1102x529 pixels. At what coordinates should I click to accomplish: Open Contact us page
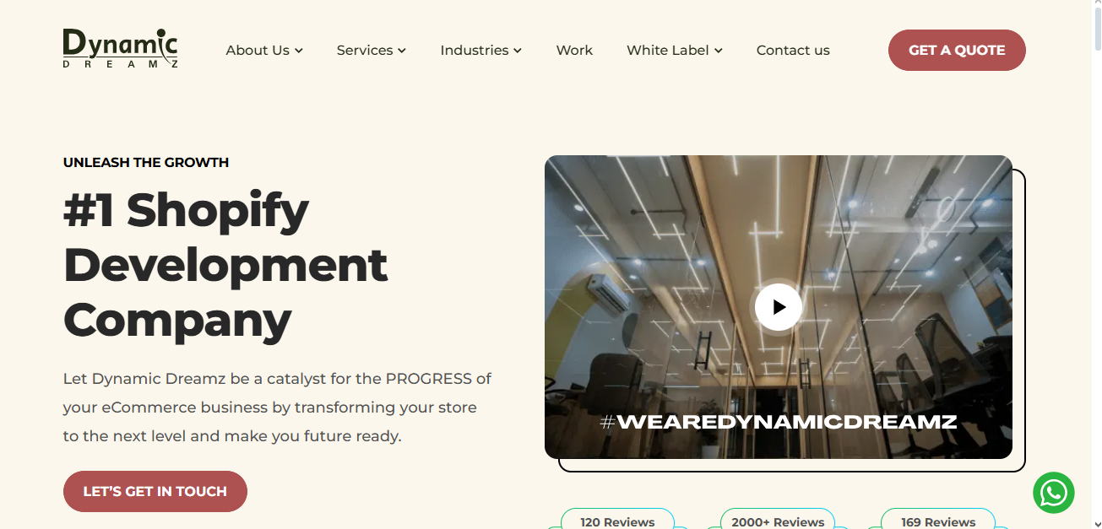[x=793, y=50]
